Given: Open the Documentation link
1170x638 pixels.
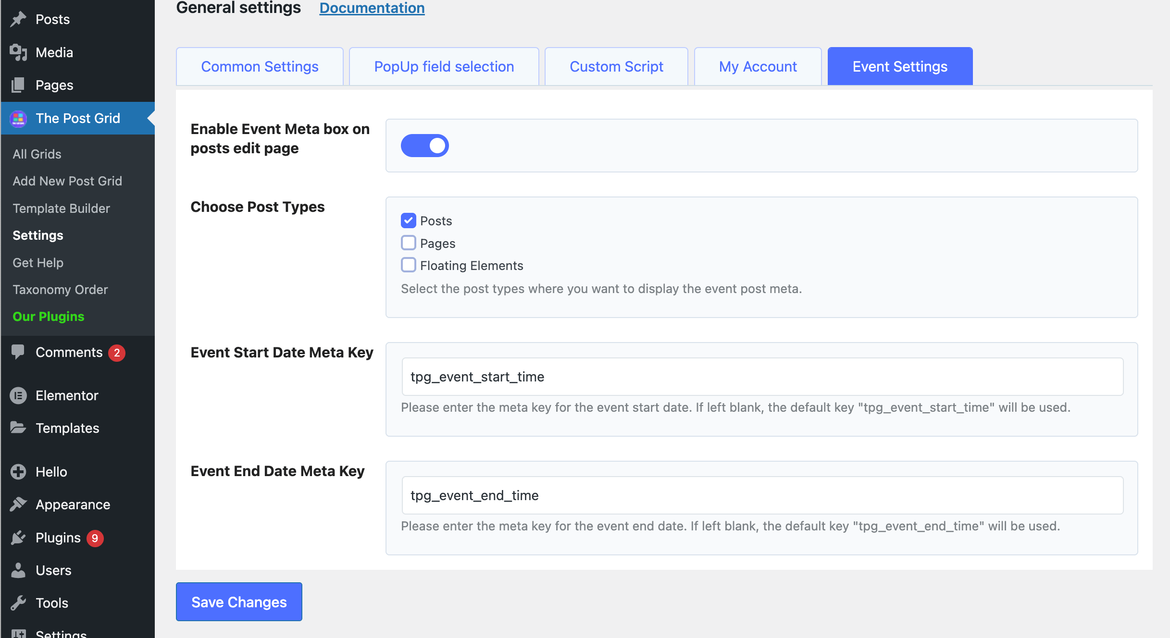Looking at the screenshot, I should click(x=372, y=8).
